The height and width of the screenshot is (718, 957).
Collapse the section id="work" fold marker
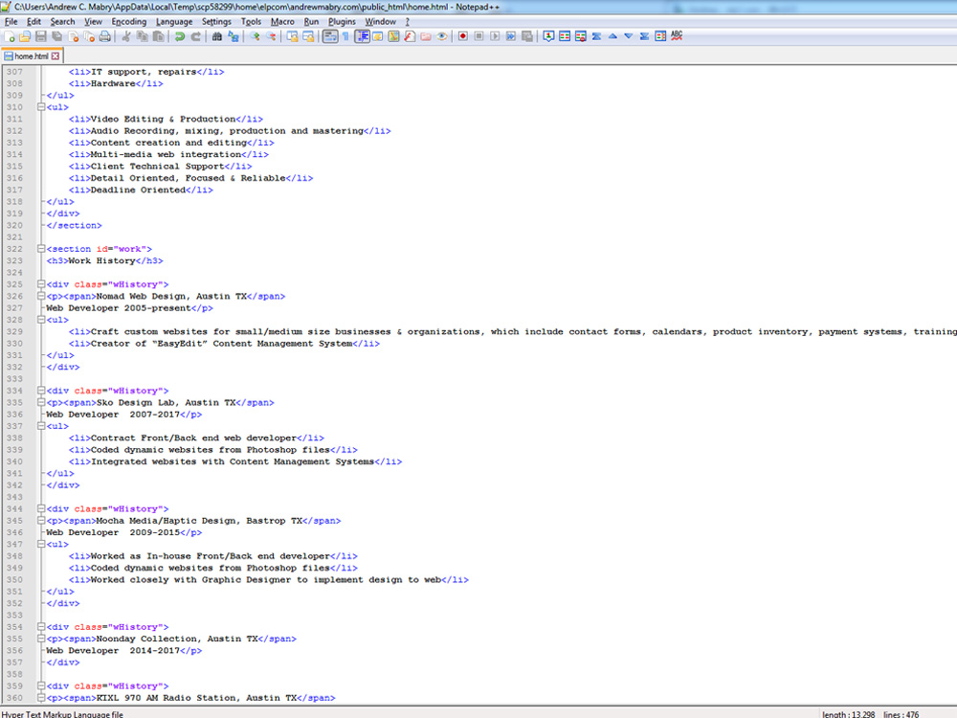pos(40,249)
